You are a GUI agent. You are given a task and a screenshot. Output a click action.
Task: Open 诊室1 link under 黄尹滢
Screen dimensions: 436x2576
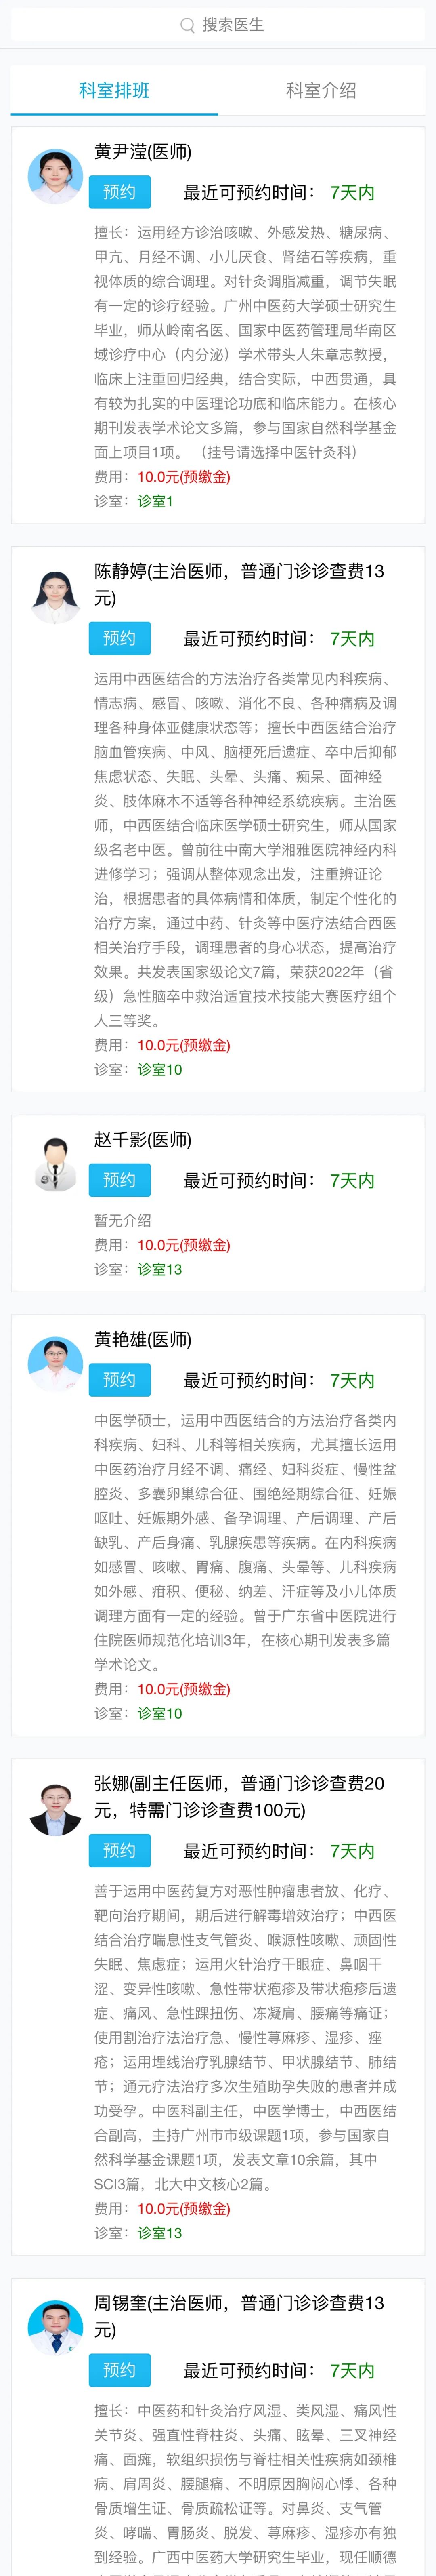(155, 501)
